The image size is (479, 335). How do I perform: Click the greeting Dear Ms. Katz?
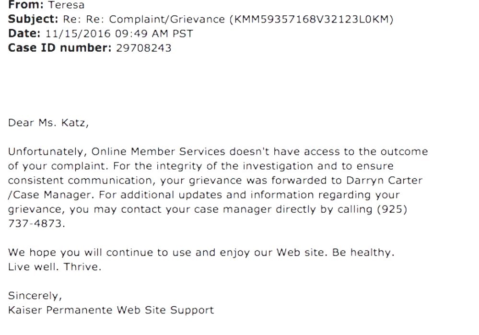point(48,123)
